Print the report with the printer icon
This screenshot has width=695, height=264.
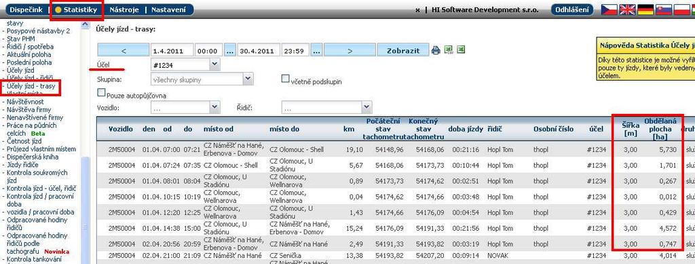[436, 50]
